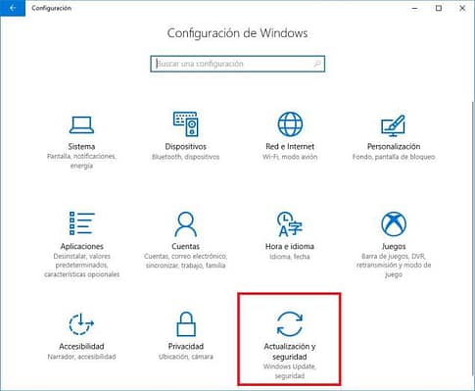475x391 pixels.
Task: Minimize the Configuración window
Action: pos(415,9)
